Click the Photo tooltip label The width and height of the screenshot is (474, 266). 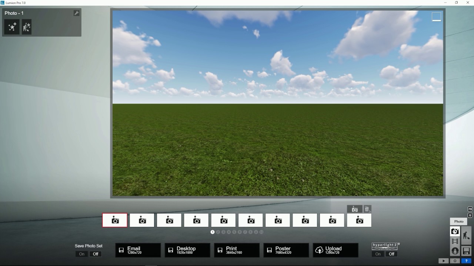459,221
